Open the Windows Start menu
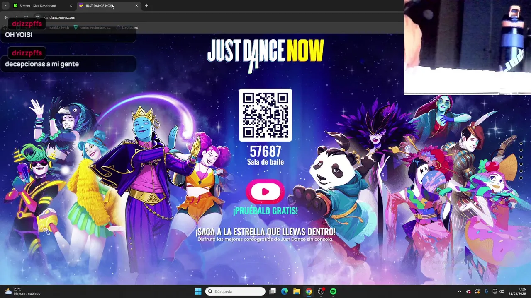This screenshot has width=531, height=298. click(x=198, y=291)
